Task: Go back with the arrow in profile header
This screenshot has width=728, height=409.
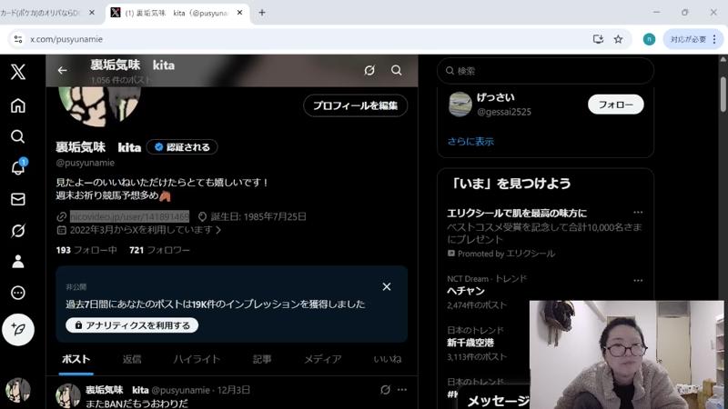Action: click(x=62, y=70)
